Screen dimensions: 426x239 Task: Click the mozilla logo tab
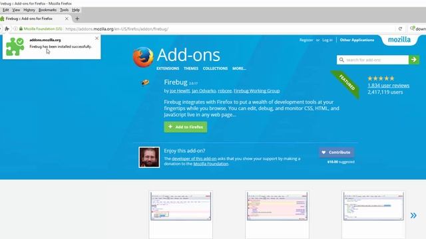tap(399, 40)
